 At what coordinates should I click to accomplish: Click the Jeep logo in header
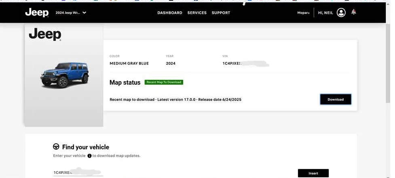37,13
